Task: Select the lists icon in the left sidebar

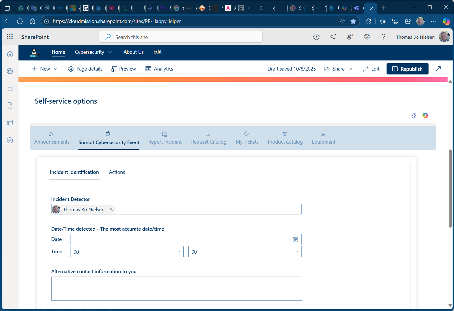Action: [10, 123]
